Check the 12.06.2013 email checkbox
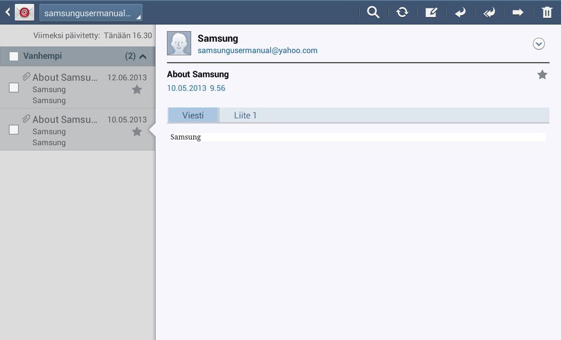561x340 pixels. click(x=14, y=87)
